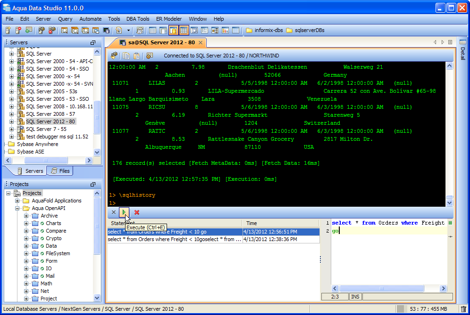Image resolution: width=470 pixels, height=315 pixels.
Task: Open the File menu
Action: (9, 19)
